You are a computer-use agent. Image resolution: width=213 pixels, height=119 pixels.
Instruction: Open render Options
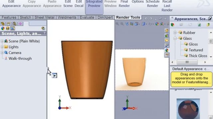point(137,2)
